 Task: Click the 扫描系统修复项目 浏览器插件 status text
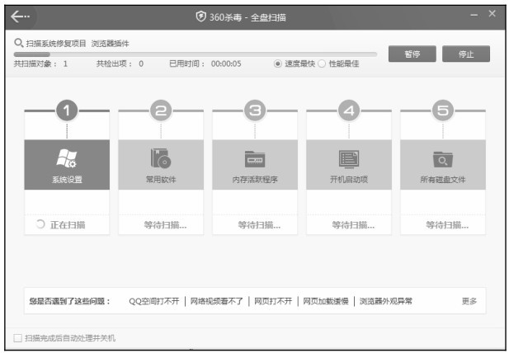(78, 44)
